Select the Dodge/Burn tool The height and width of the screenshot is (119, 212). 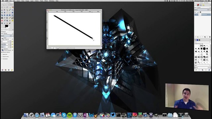(10, 23)
